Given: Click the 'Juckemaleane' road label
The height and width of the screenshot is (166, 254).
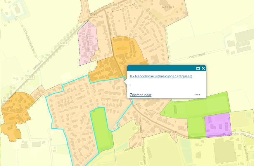Looking at the screenshot, I should pos(144,155).
